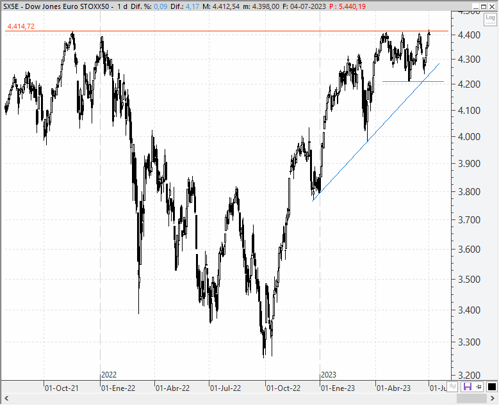Viewport: 499px width, 405px height.
Task: Click the horizontal scrollbar left arrow
Action: [x=6, y=399]
